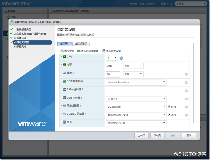Switch to the Virtual Hardware (虚拟硬件) tab
Viewport: 210px width, 160px height.
coord(65,44)
